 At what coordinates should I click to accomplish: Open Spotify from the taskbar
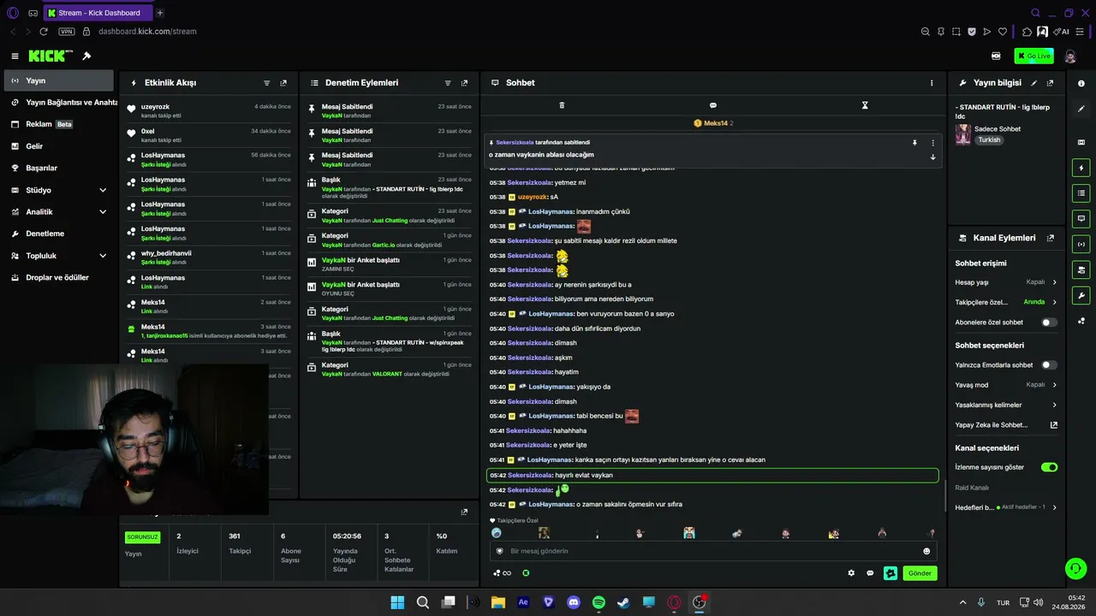pos(599,602)
